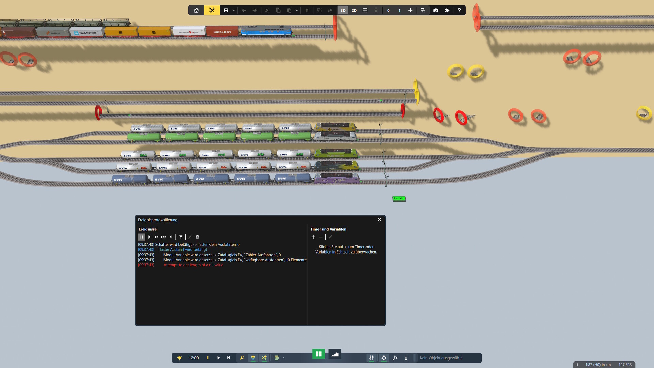Click the camera screenshot icon
Screen dimensions: 654x368
point(436,10)
